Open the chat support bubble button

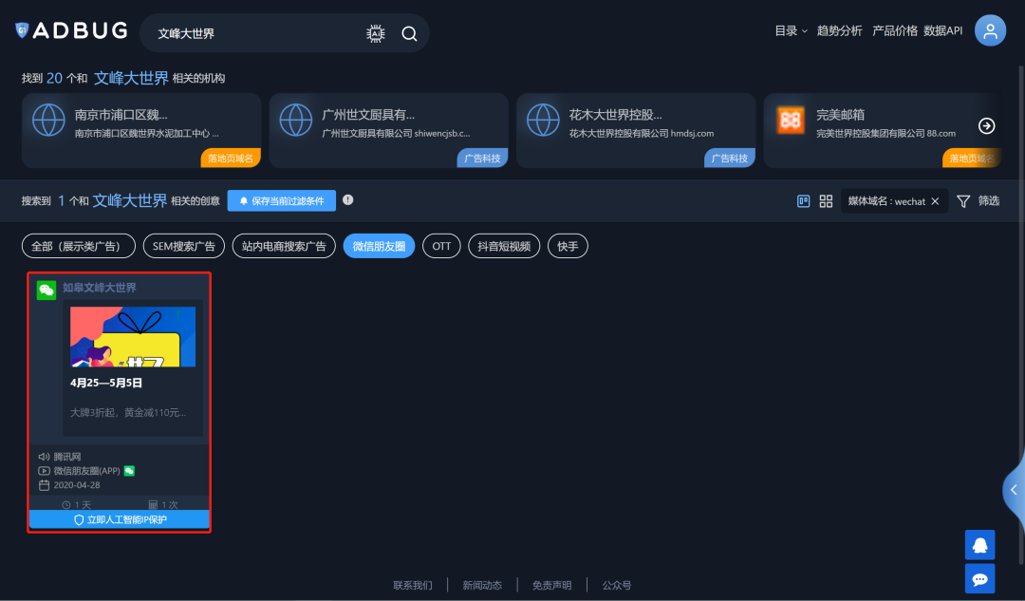[979, 579]
